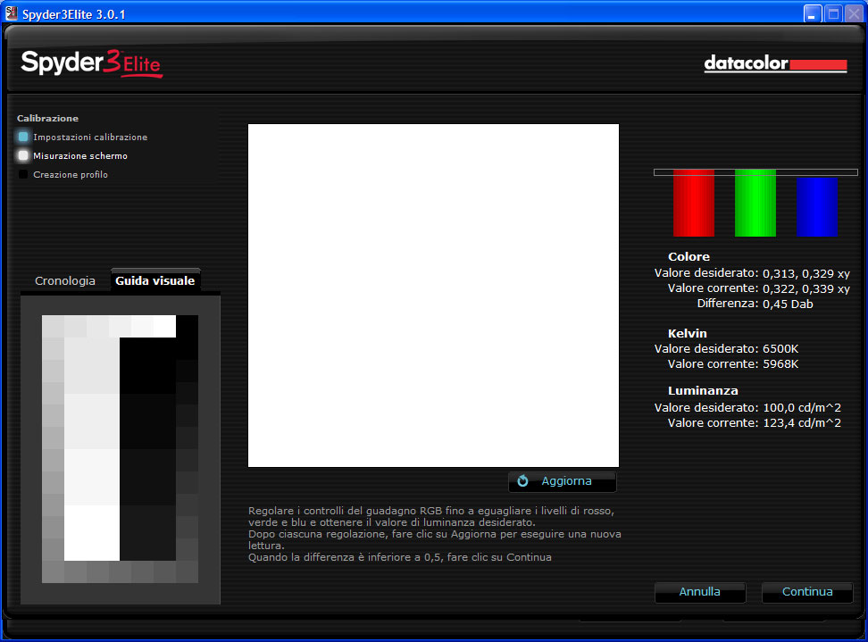Click the RGB target level line
Screen dimensions: 868x642
pyautogui.click(x=755, y=172)
